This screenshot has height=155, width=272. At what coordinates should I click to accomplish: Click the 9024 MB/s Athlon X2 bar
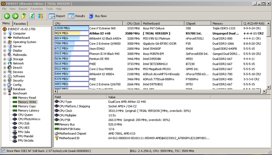72,33
